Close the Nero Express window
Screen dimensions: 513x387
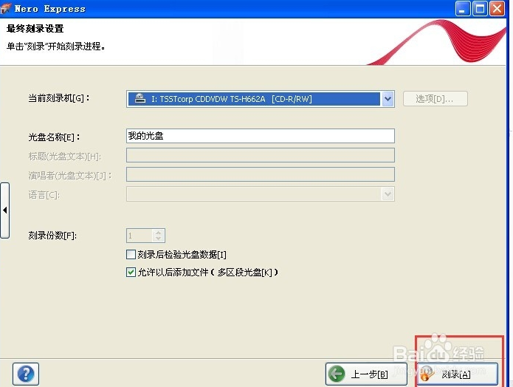coord(497,9)
